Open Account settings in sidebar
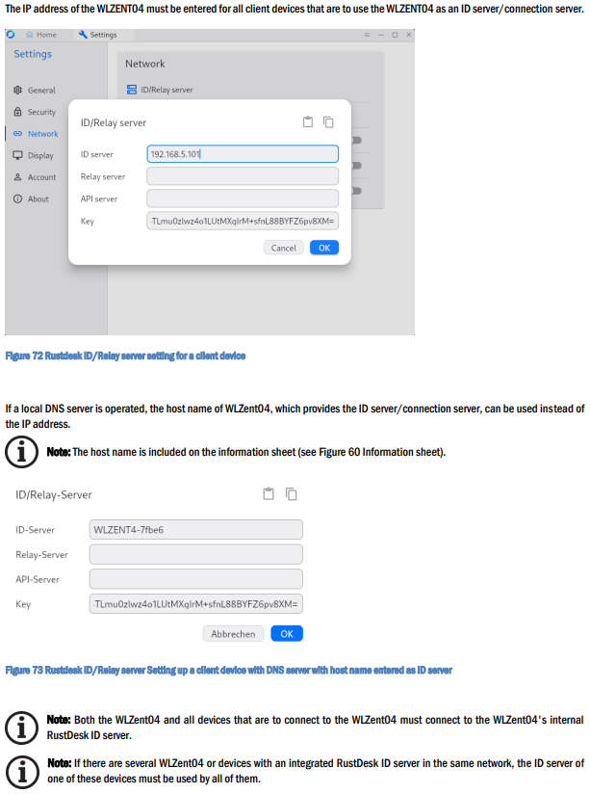Viewport: 590px width, 794px height. click(35, 177)
